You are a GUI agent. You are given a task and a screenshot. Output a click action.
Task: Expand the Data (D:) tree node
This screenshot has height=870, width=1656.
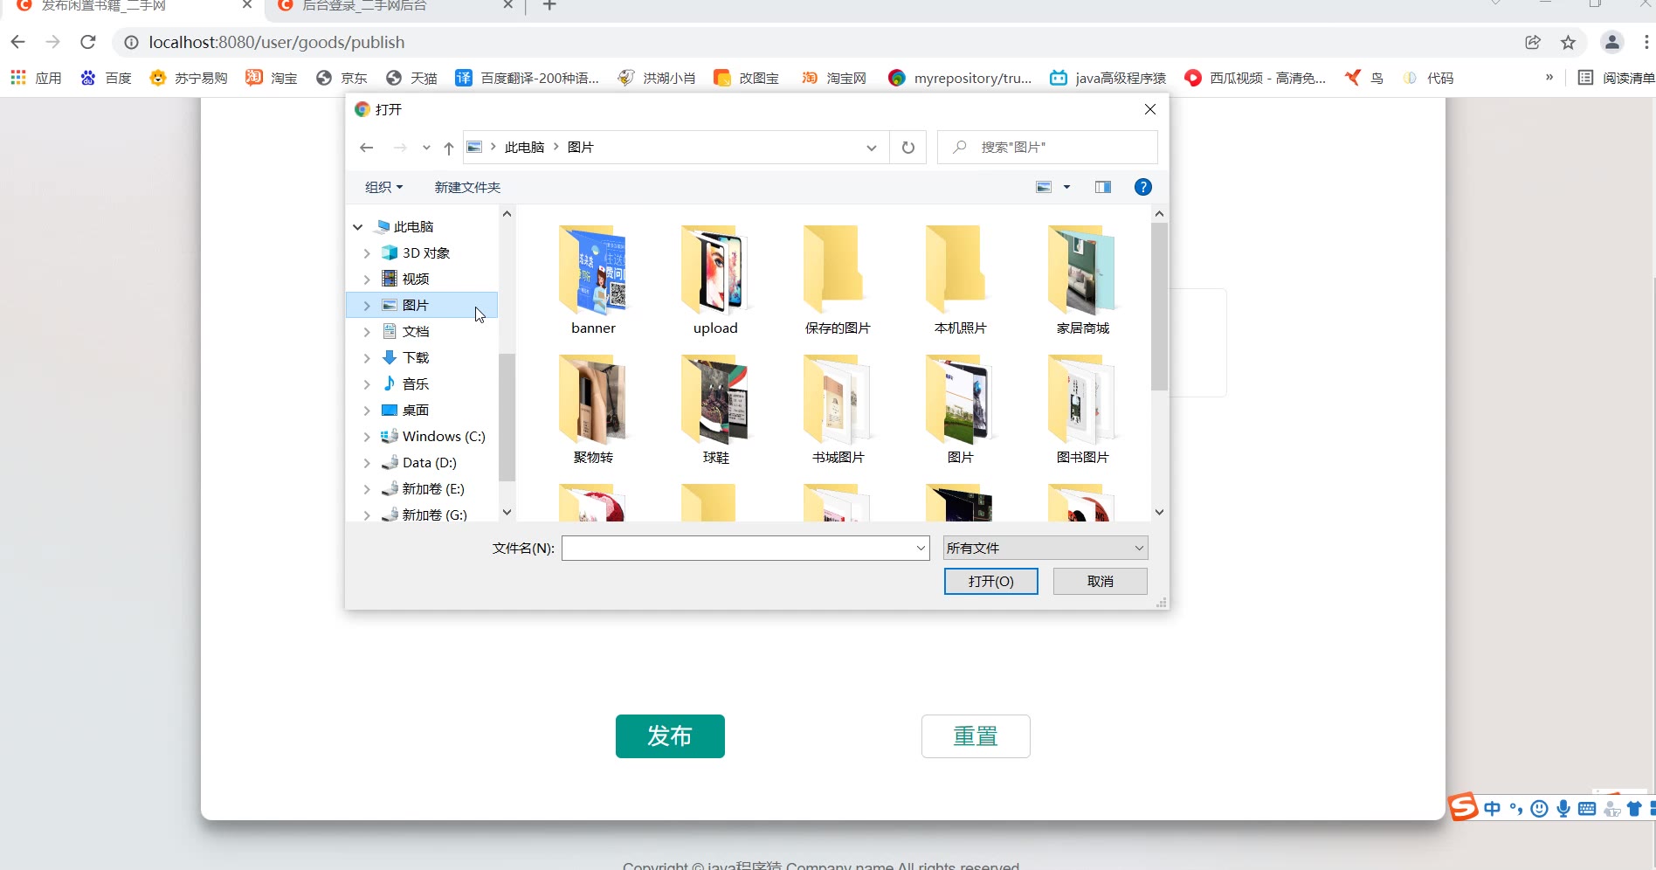point(367,463)
